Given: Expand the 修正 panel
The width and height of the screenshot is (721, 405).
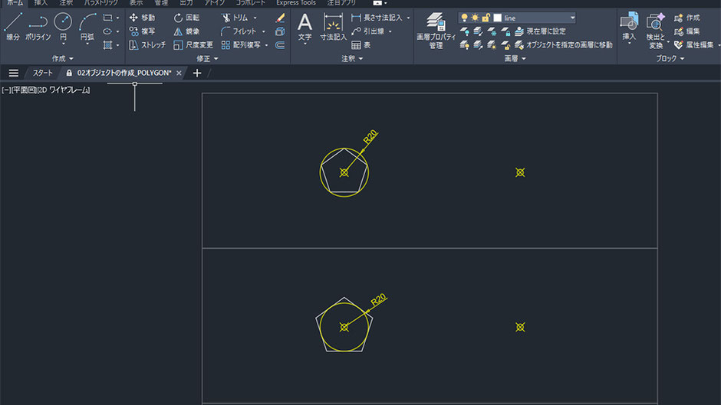Looking at the screenshot, I should (x=207, y=59).
